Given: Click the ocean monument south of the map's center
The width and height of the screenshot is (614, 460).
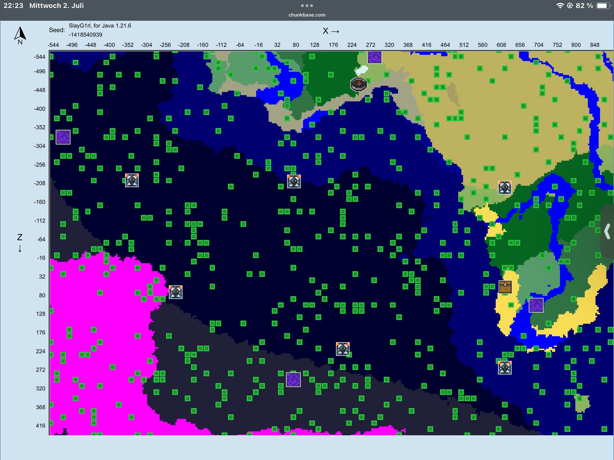Looking at the screenshot, I should click(x=343, y=349).
